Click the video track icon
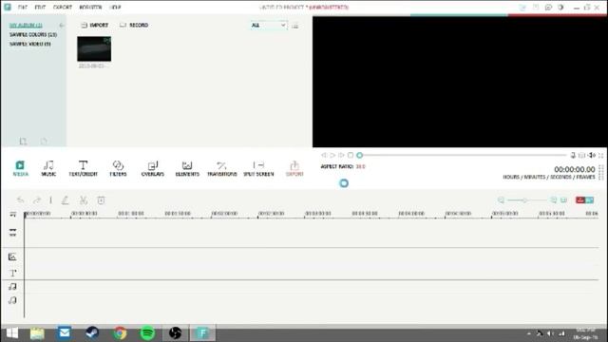 (x=12, y=232)
